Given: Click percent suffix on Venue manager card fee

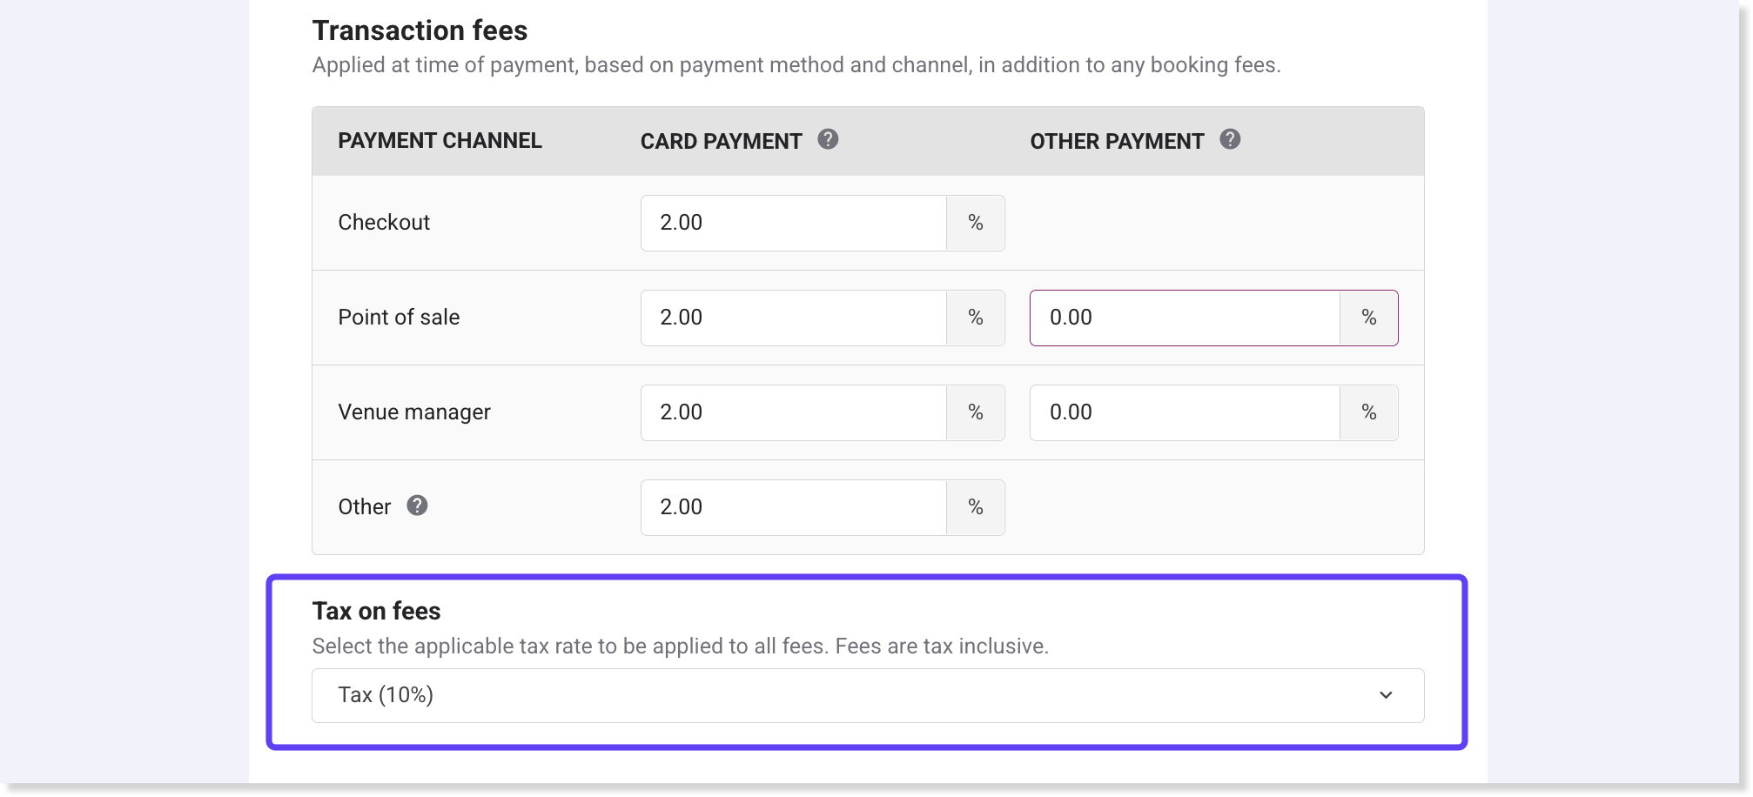Looking at the screenshot, I should click(975, 412).
